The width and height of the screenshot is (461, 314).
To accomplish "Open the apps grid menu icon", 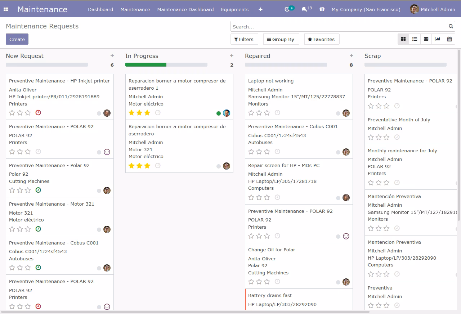I will [6, 9].
